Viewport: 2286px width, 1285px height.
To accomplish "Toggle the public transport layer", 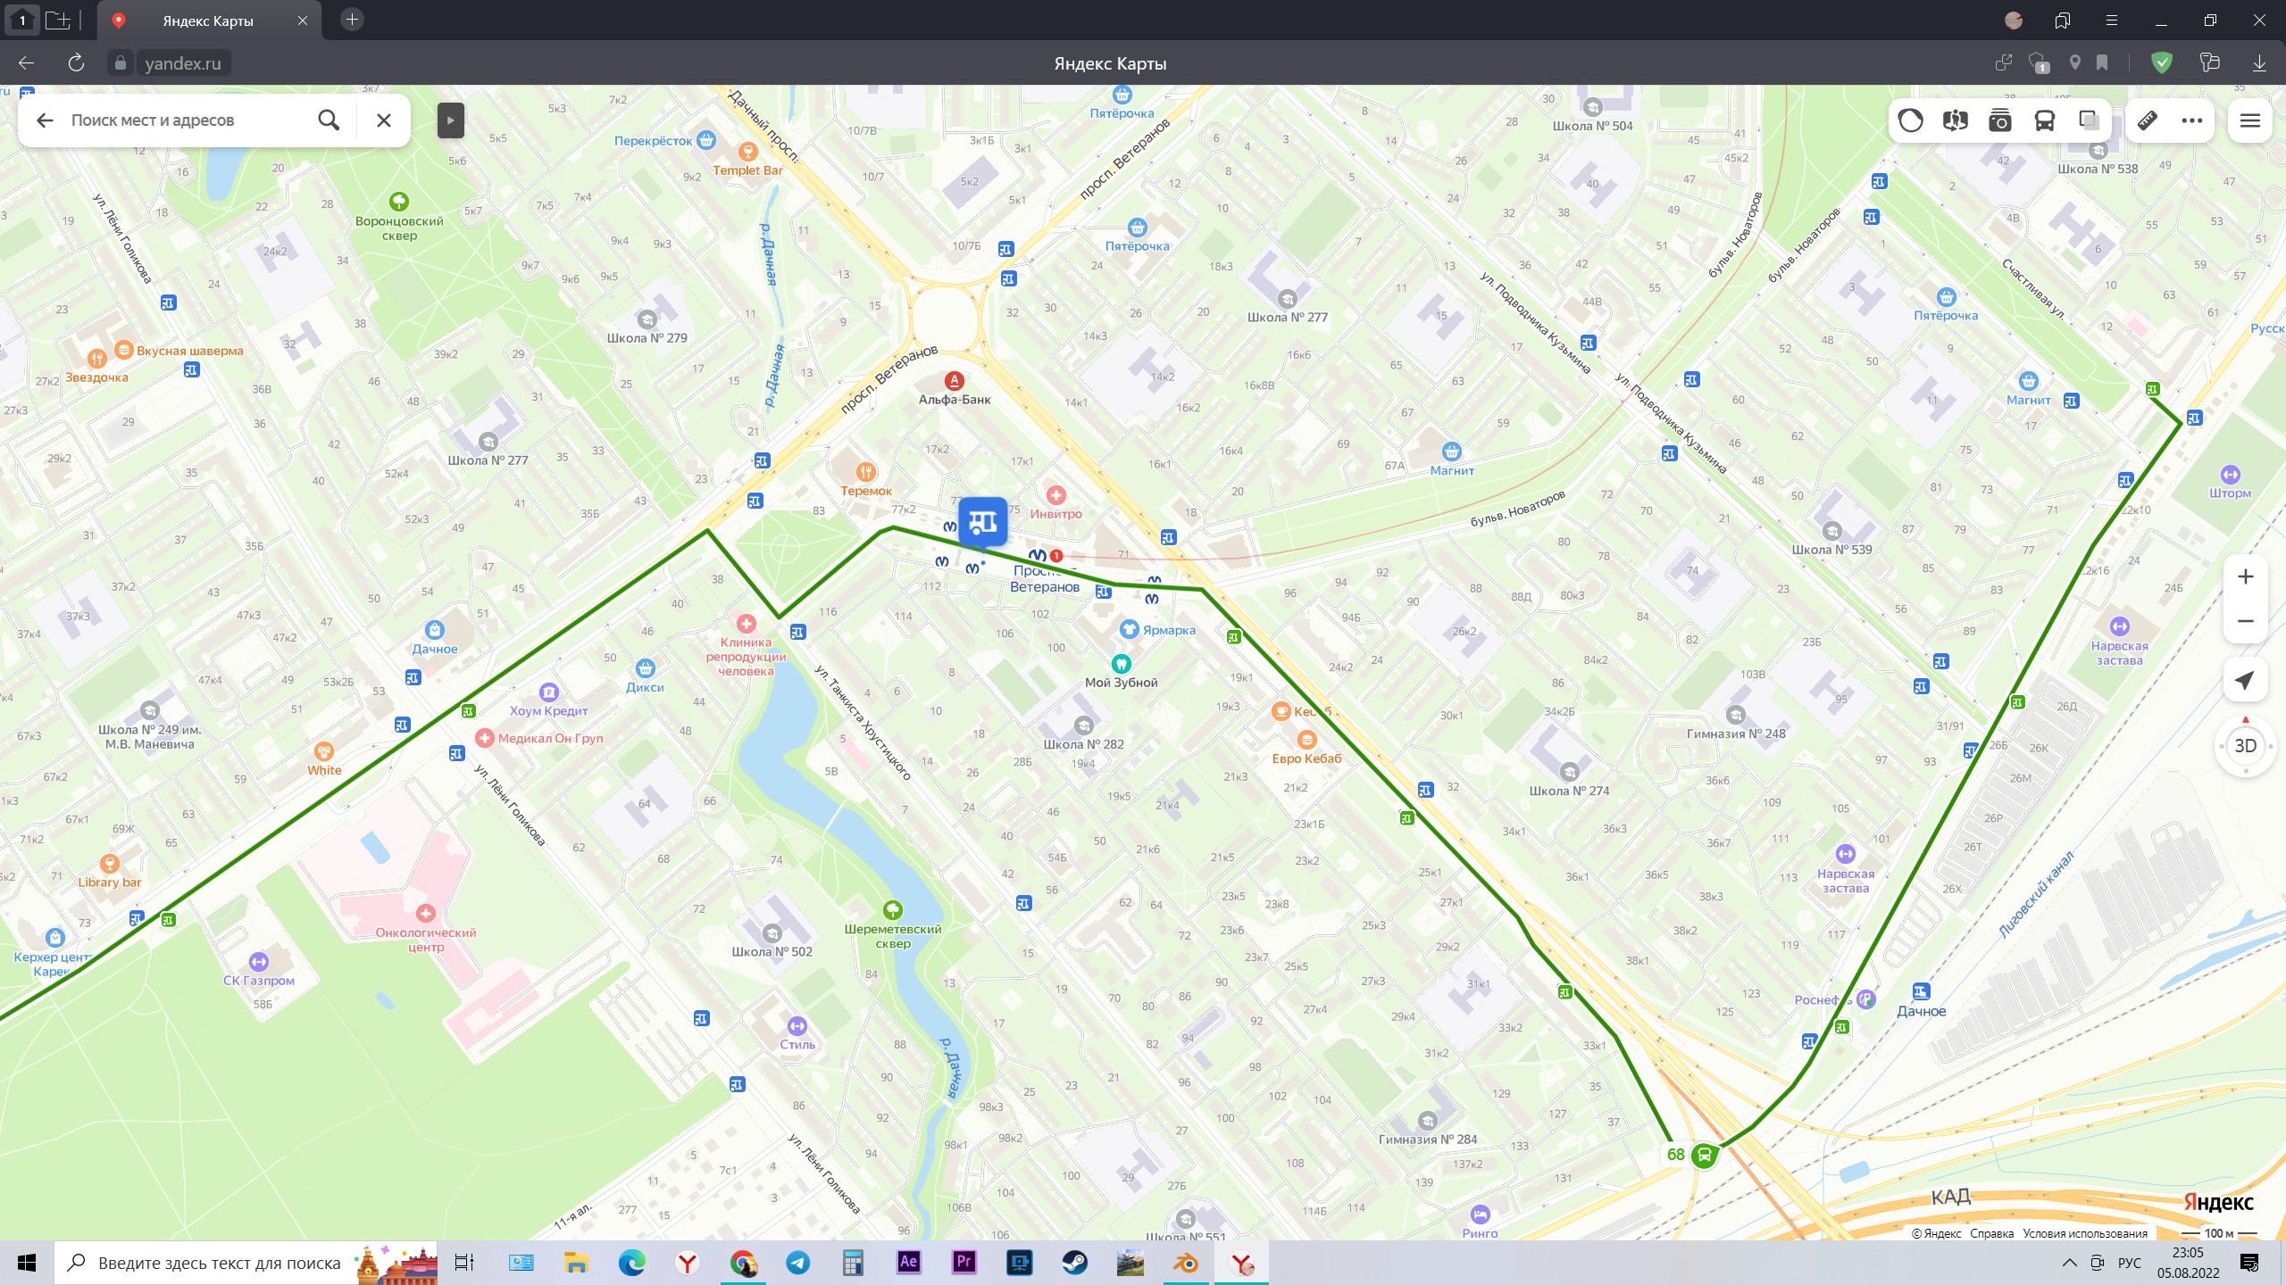I will (x=2044, y=120).
